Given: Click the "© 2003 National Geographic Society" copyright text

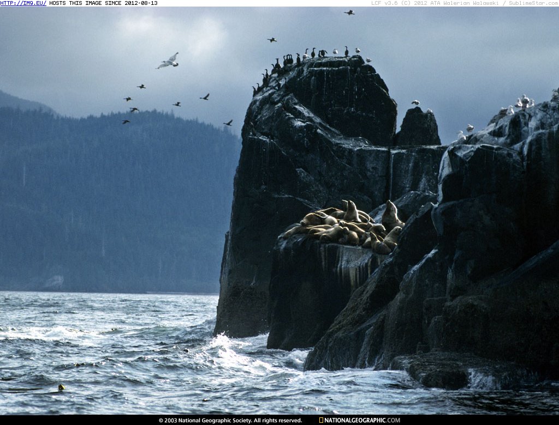Looking at the screenshot, I should coord(230,421).
